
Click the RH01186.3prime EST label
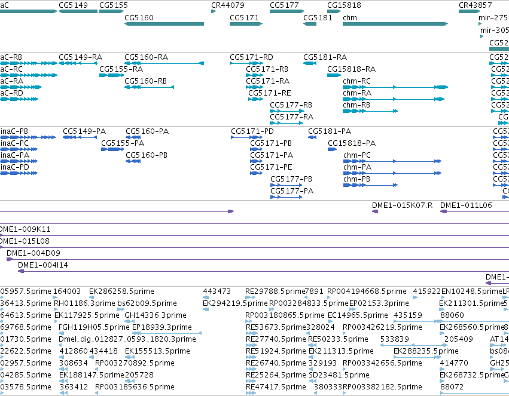(84, 303)
